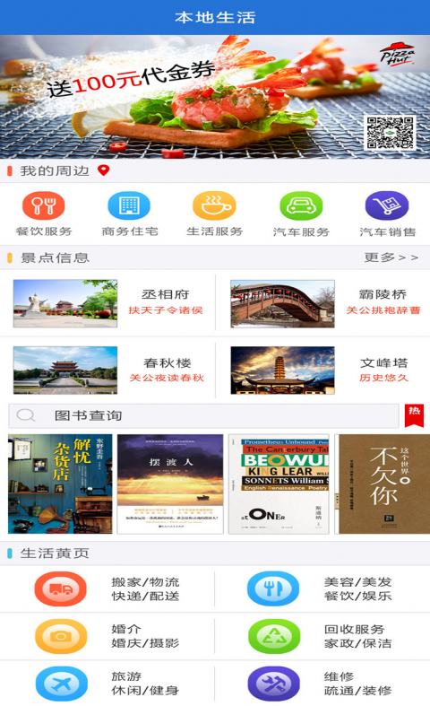The image size is (430, 706).
Task: Open the 汽车服务 green car icon
Action: [x=301, y=205]
